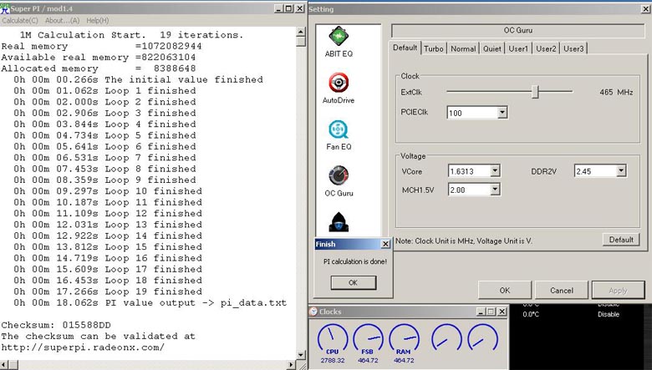
Task: Open the DDR2V voltage dropdown
Action: [621, 170]
